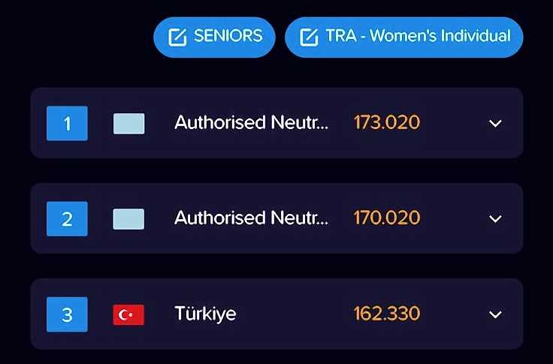
Task: Select the second-place Authorised Neutral name
Action: 251,218
